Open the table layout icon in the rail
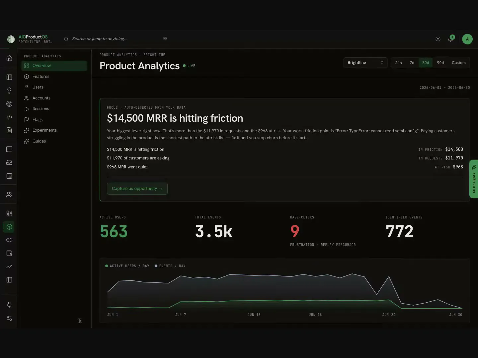Viewport: 478px width, 358px height. (9, 280)
